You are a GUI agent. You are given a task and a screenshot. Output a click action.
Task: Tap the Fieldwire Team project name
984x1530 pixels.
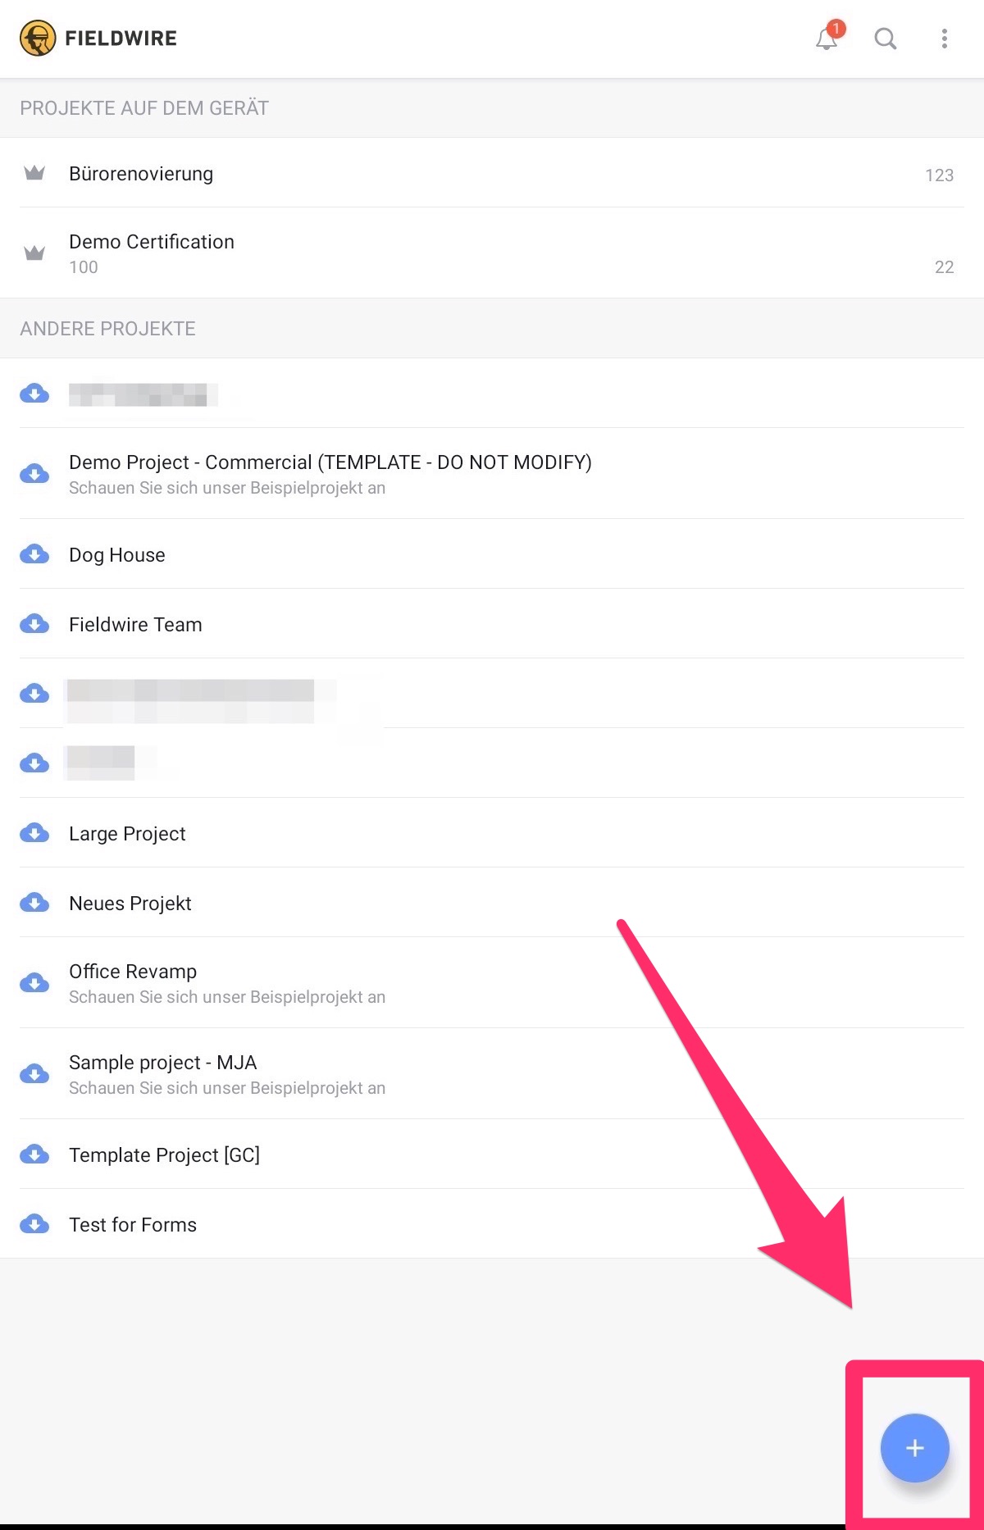coord(135,625)
